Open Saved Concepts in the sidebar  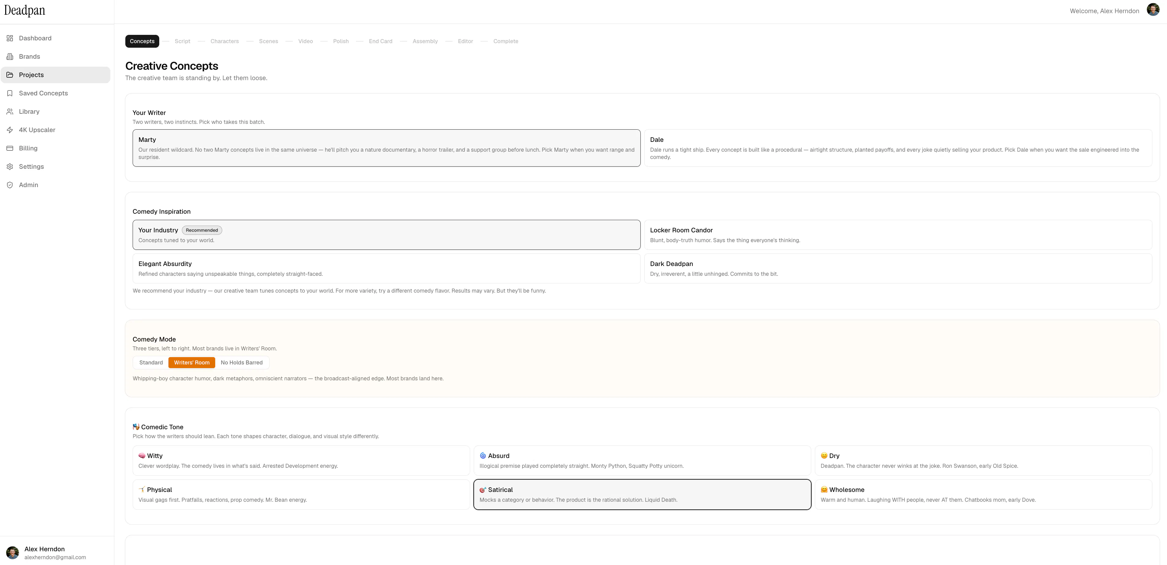coord(55,93)
